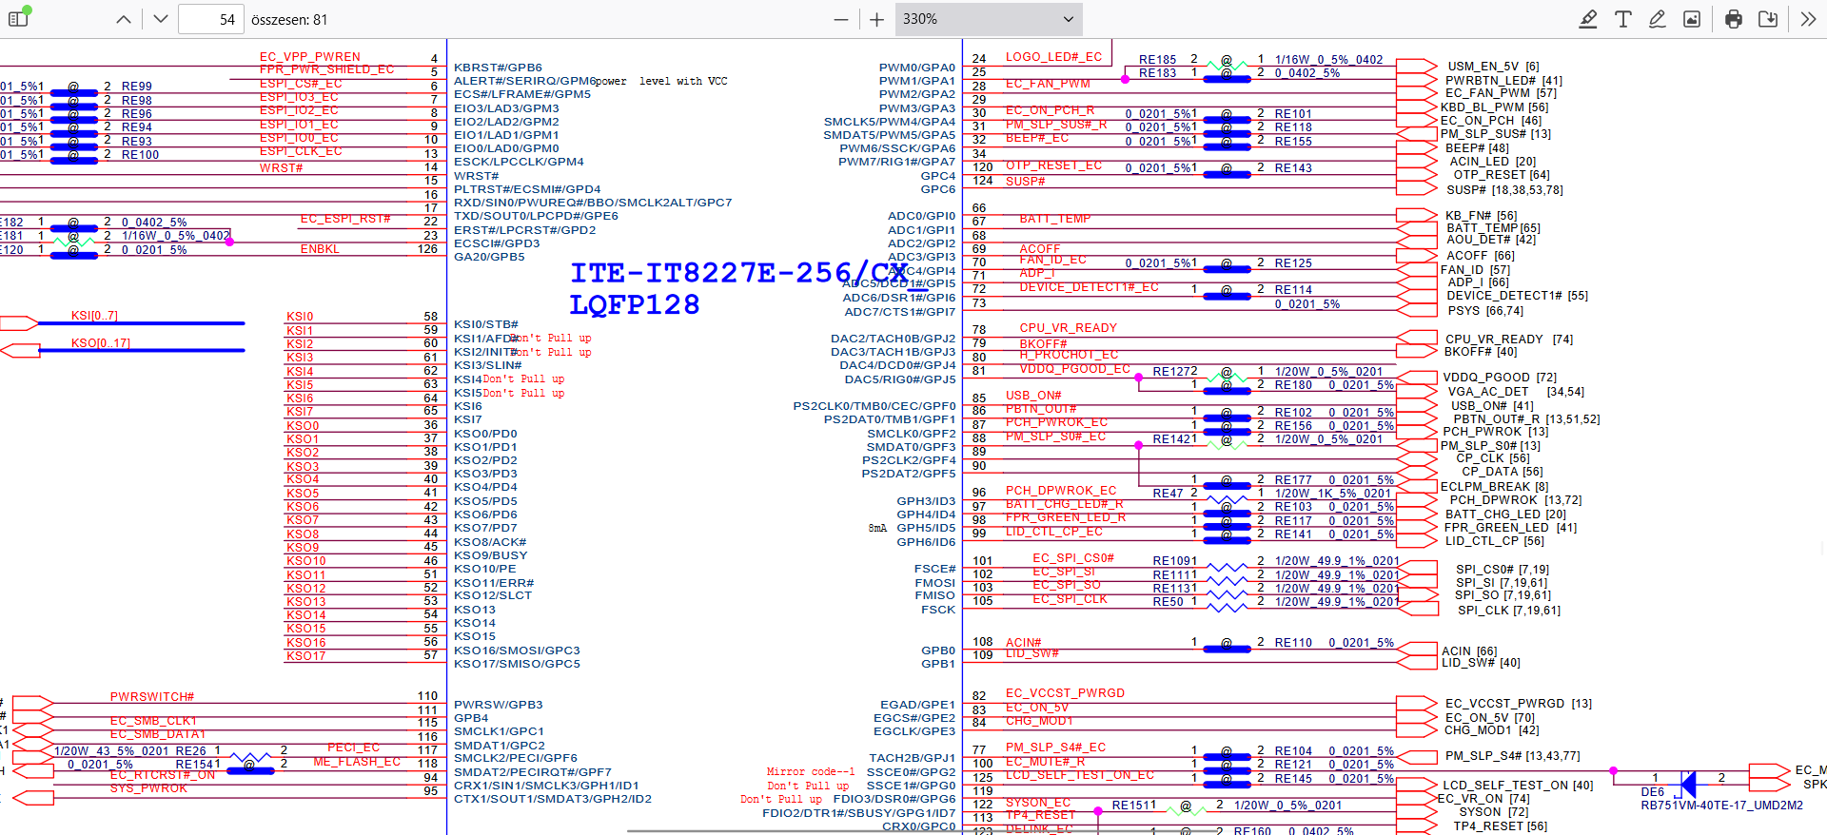The image size is (1827, 835).
Task: Print the PDF document
Action: (1734, 19)
